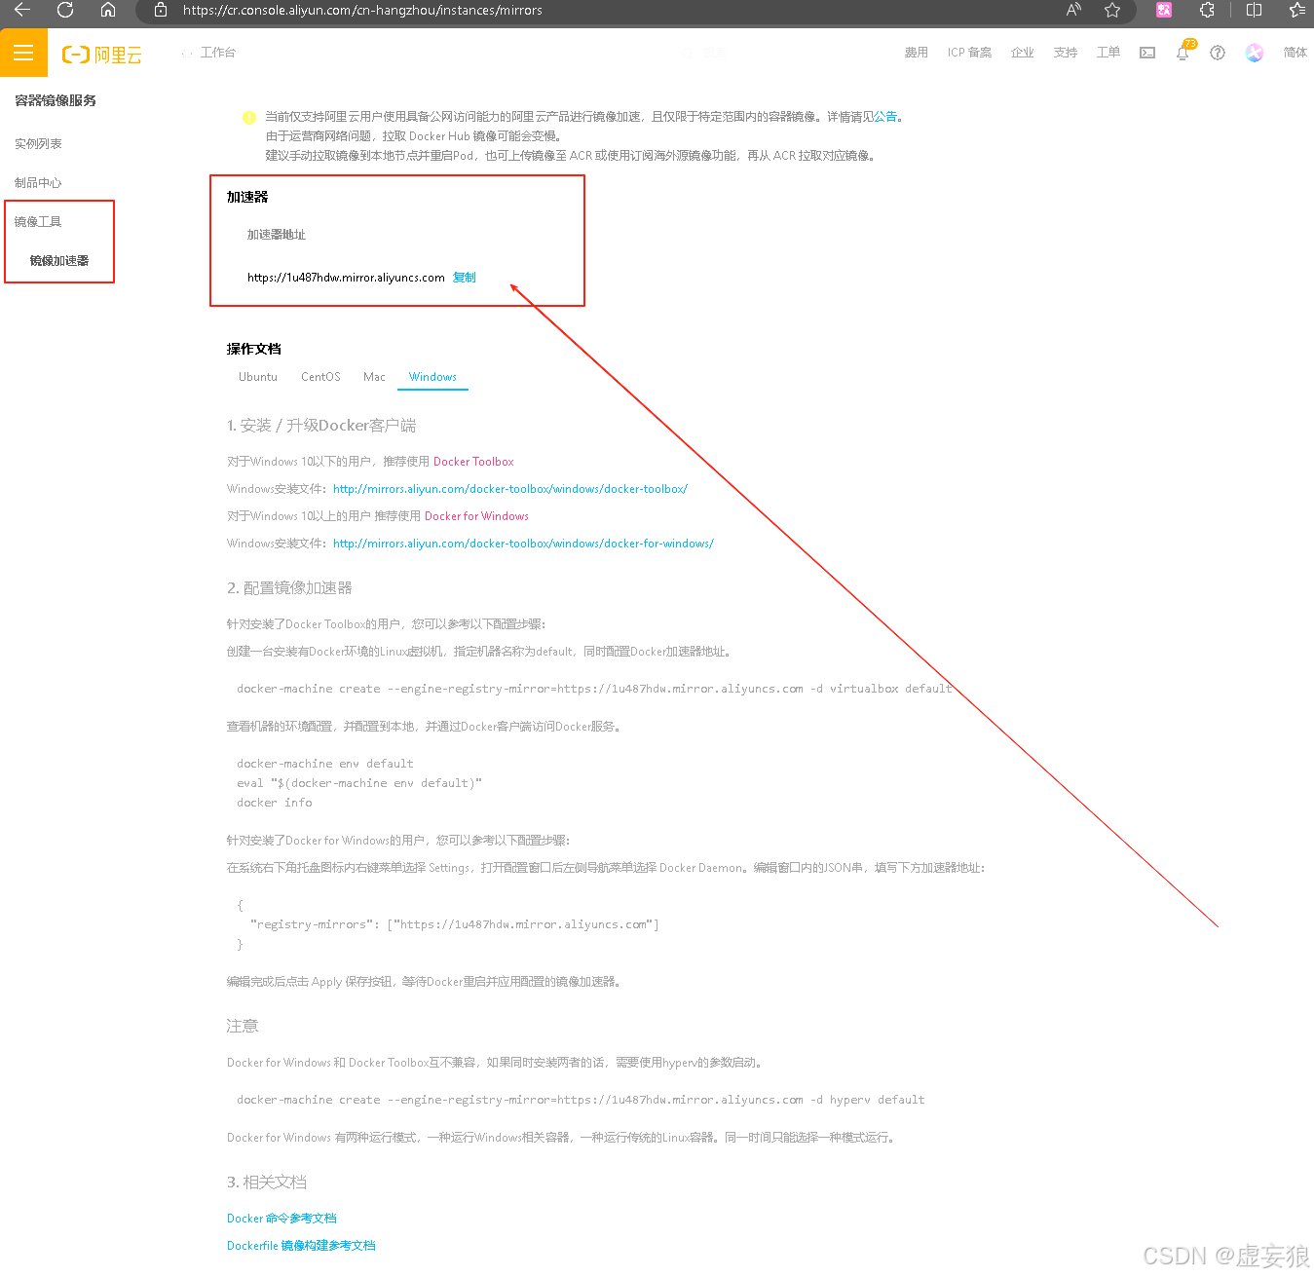The height and width of the screenshot is (1277, 1314).
Task: Select accelerator URL https://1u487hdw.mirror.aliyuncs.com text
Action: coord(346,278)
